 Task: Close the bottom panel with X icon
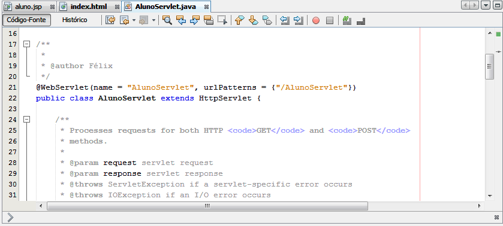pyautogui.click(x=497, y=218)
